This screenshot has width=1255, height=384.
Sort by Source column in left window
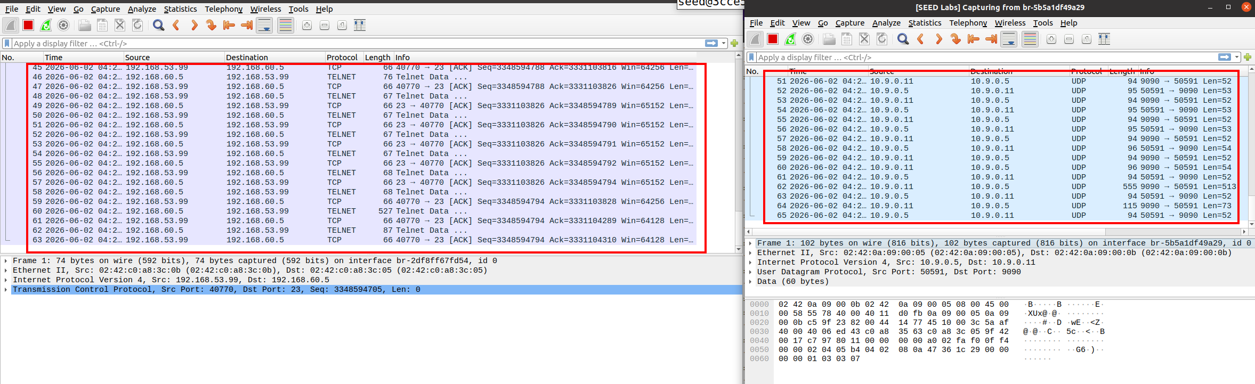(x=174, y=58)
